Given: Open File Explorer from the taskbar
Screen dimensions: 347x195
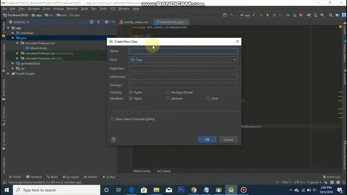Looking at the screenshot, I should 156,190.
